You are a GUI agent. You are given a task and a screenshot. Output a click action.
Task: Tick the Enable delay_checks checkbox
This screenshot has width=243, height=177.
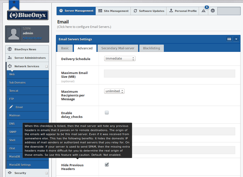click(107, 112)
